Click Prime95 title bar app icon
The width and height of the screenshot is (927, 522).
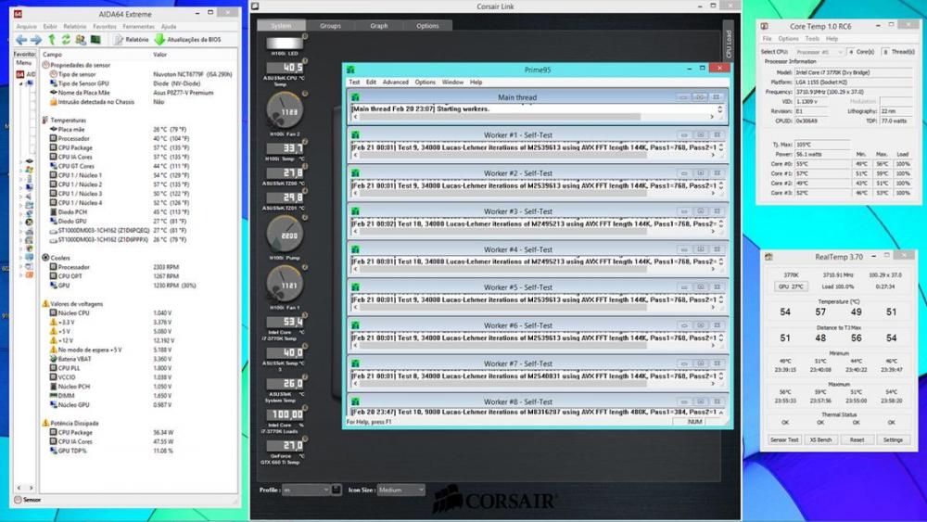350,70
